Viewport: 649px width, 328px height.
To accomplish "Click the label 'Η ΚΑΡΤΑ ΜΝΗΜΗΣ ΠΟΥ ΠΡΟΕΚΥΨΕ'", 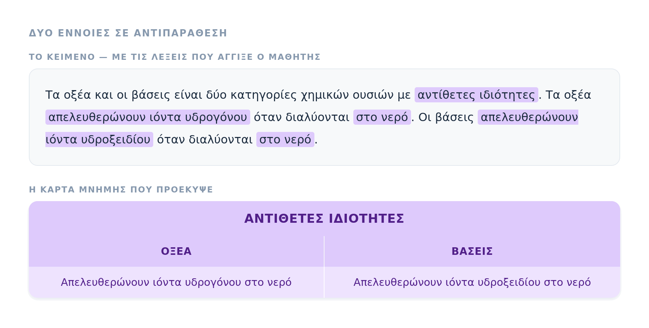I will click(121, 190).
